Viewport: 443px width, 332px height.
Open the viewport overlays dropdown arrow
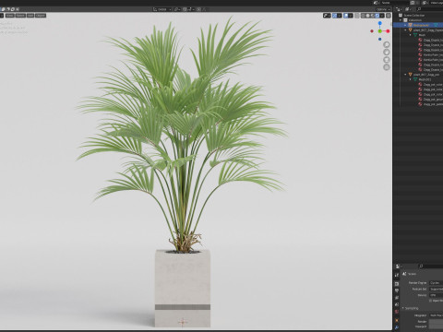(x=351, y=16)
